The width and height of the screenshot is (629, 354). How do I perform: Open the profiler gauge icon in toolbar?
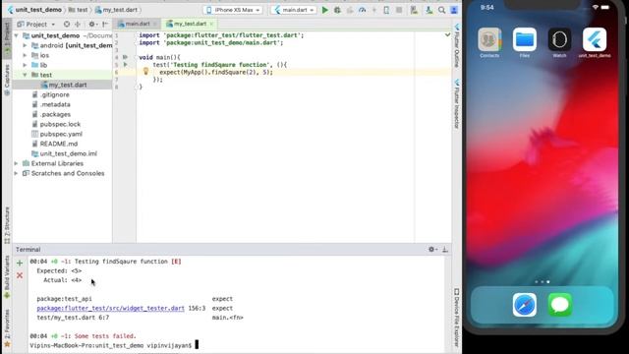tap(363, 10)
